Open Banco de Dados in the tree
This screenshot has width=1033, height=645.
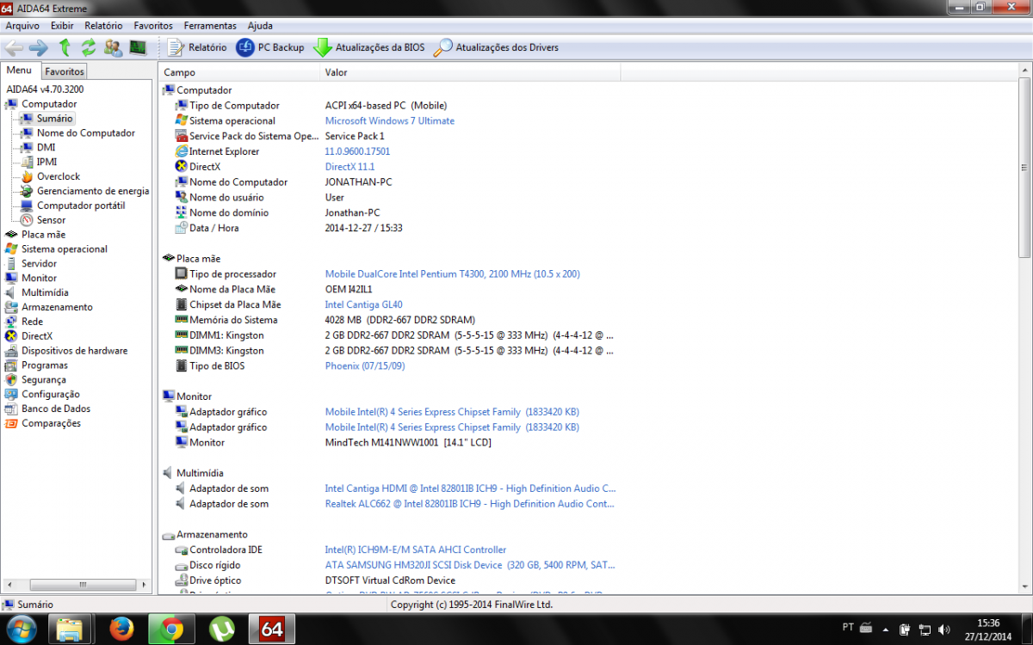click(56, 408)
